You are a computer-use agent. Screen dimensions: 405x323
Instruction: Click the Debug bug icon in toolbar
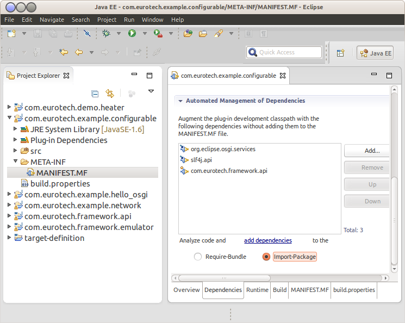point(107,34)
